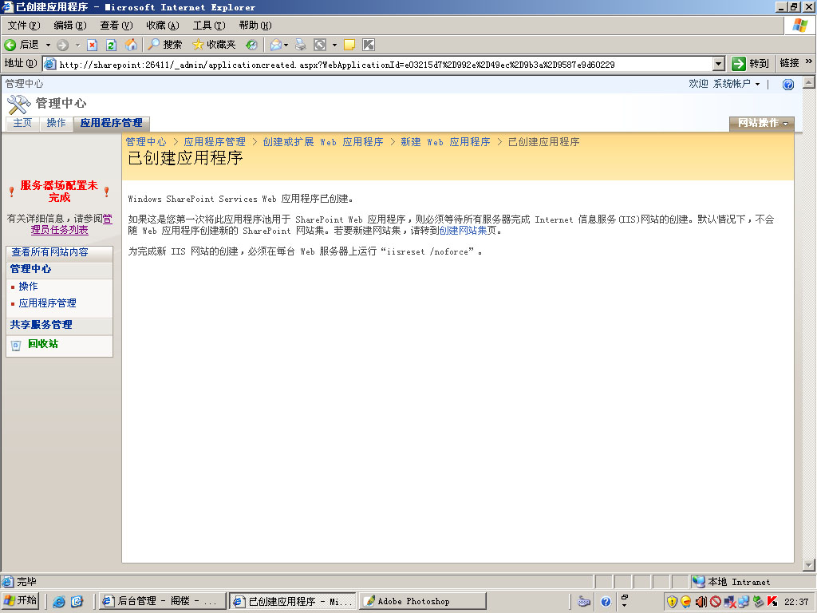
Task: Click breadcrumb 创建或扩展 Web 应用程序
Action: click(323, 142)
